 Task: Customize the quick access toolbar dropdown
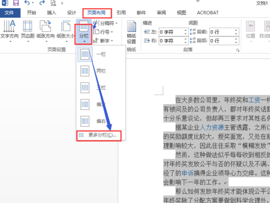[x=62, y=3]
